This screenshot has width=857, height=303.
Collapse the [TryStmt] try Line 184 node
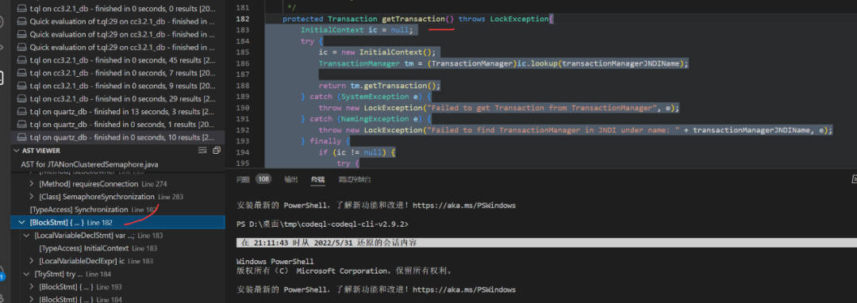click(x=27, y=274)
